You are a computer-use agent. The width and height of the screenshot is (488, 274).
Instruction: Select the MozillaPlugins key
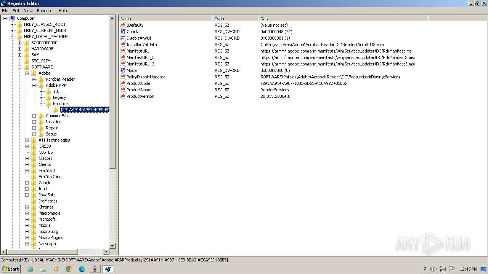(x=51, y=237)
